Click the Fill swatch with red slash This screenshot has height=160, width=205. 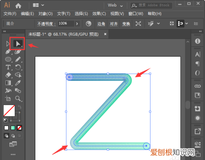(x=9, y=110)
